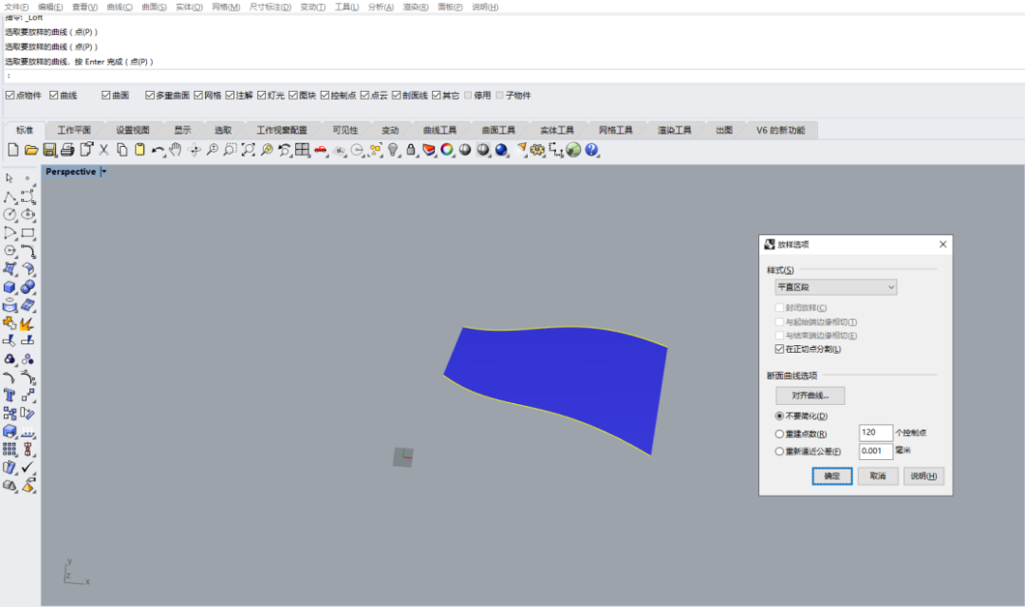The image size is (1025, 607).
Task: Click the Save floppy disk icon
Action: click(x=49, y=150)
